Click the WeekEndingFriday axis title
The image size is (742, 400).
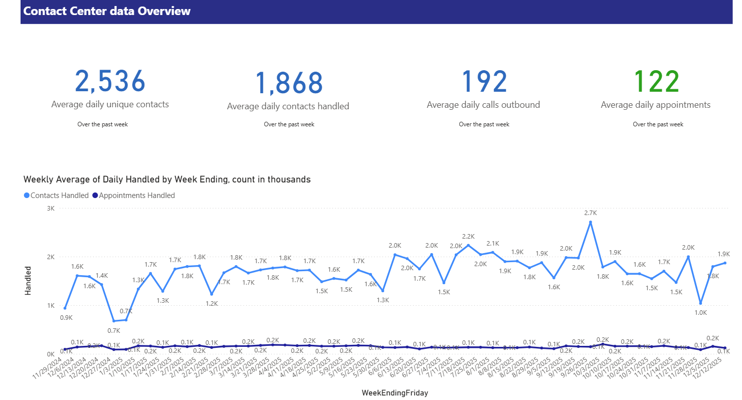[x=394, y=393]
